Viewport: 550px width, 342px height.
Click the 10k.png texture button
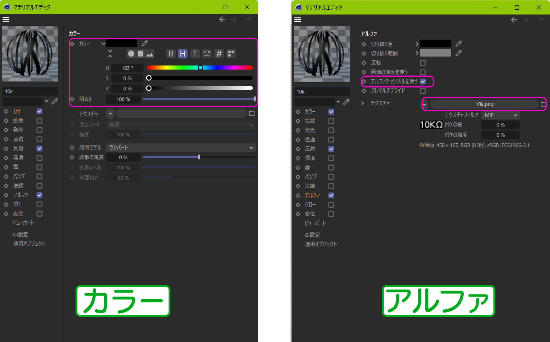(x=484, y=105)
